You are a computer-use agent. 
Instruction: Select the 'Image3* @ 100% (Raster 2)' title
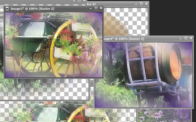click(x=32, y=9)
